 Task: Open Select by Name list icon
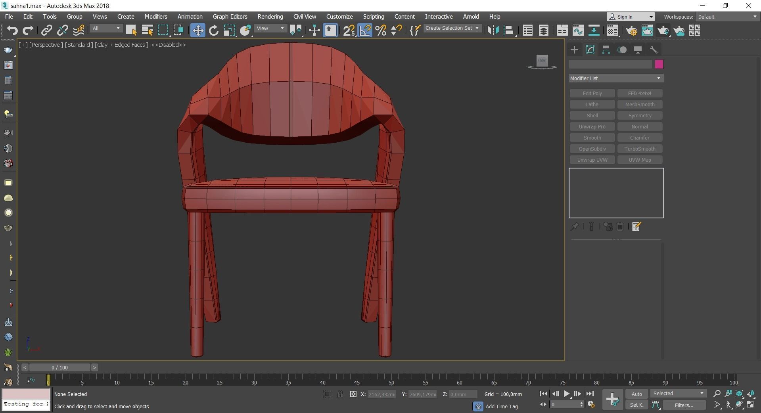point(147,31)
